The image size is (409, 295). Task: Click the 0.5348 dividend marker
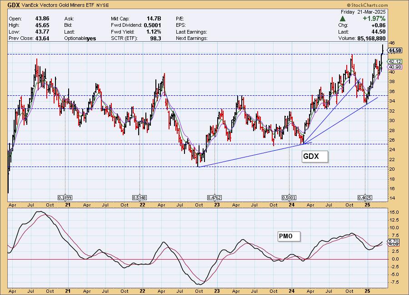pyautogui.click(x=140, y=198)
